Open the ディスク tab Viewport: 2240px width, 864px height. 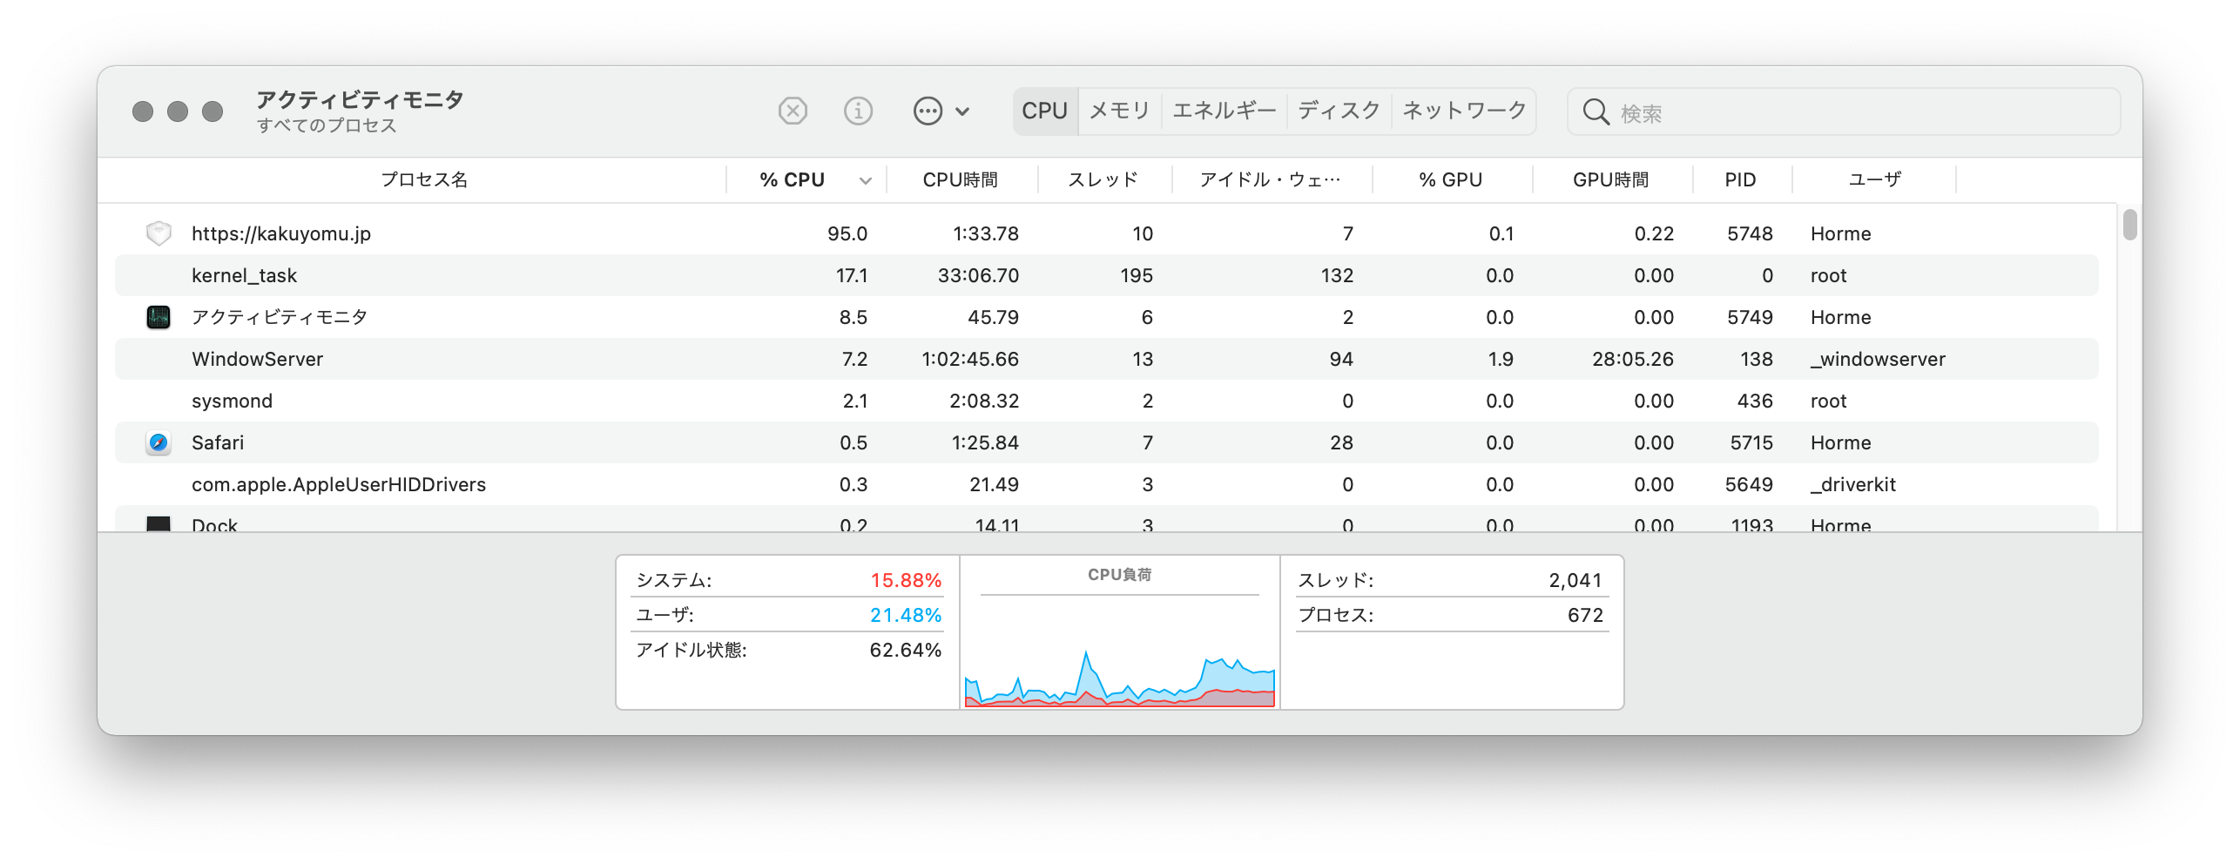1339,111
